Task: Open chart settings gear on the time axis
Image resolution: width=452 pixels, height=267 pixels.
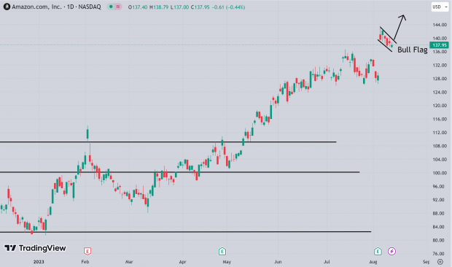Action: pos(440,262)
